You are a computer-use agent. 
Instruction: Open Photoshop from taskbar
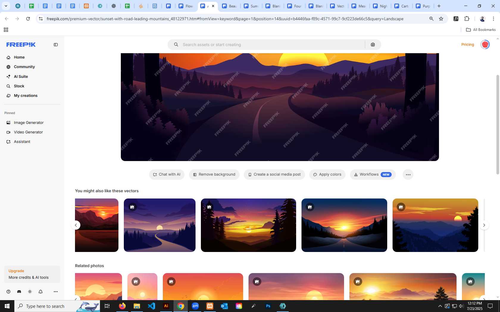coord(268,306)
